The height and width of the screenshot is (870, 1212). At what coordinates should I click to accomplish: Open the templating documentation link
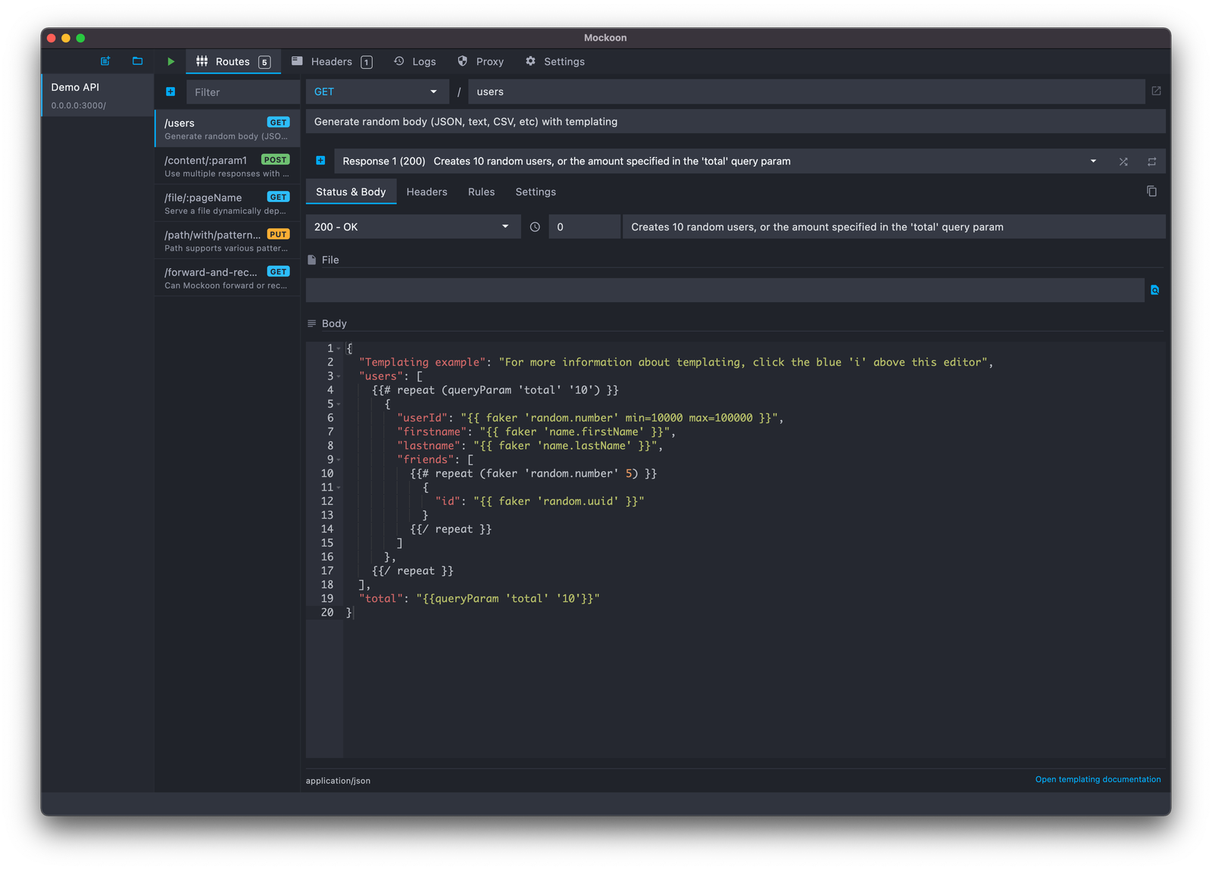click(1098, 779)
